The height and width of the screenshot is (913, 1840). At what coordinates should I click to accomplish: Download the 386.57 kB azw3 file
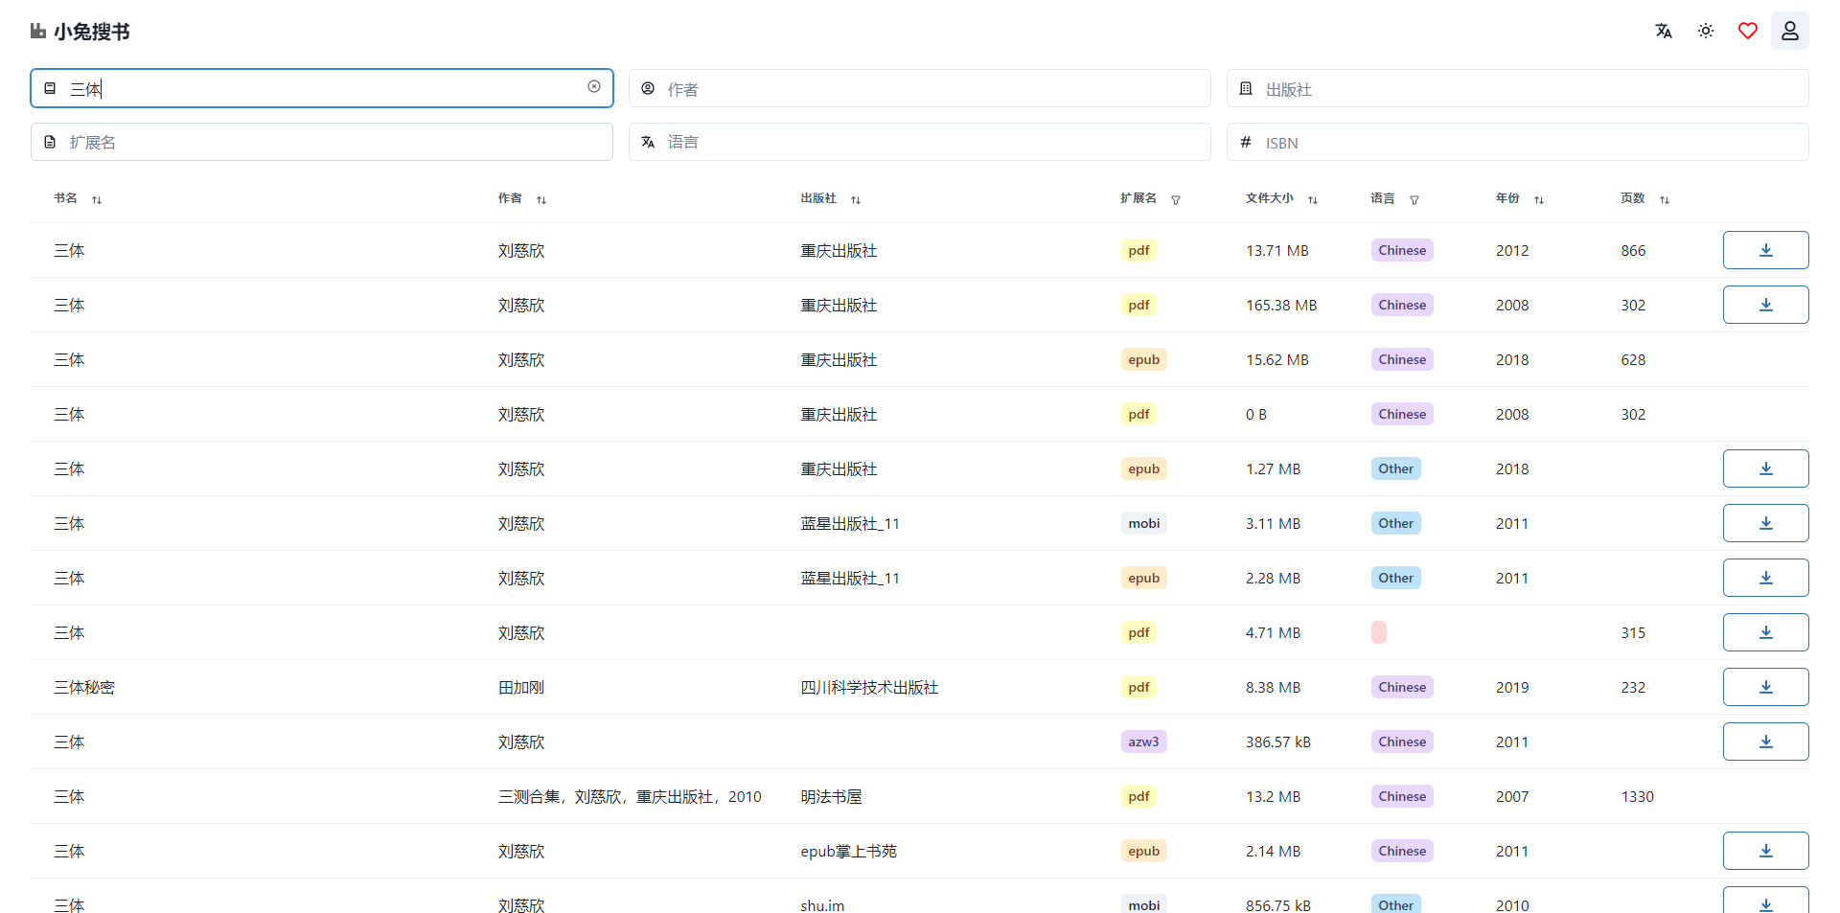pyautogui.click(x=1765, y=742)
